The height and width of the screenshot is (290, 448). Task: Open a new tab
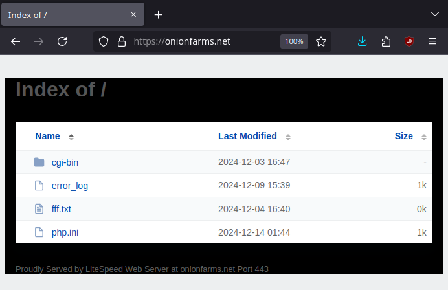pyautogui.click(x=159, y=14)
